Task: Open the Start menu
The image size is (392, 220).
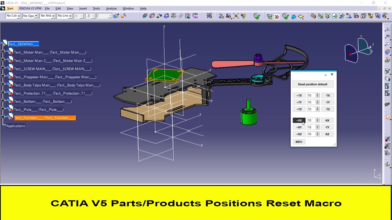Action: 10,9
